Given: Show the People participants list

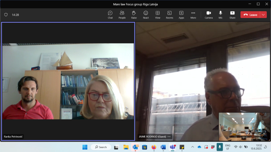Looking at the screenshot, I should tap(122, 15).
